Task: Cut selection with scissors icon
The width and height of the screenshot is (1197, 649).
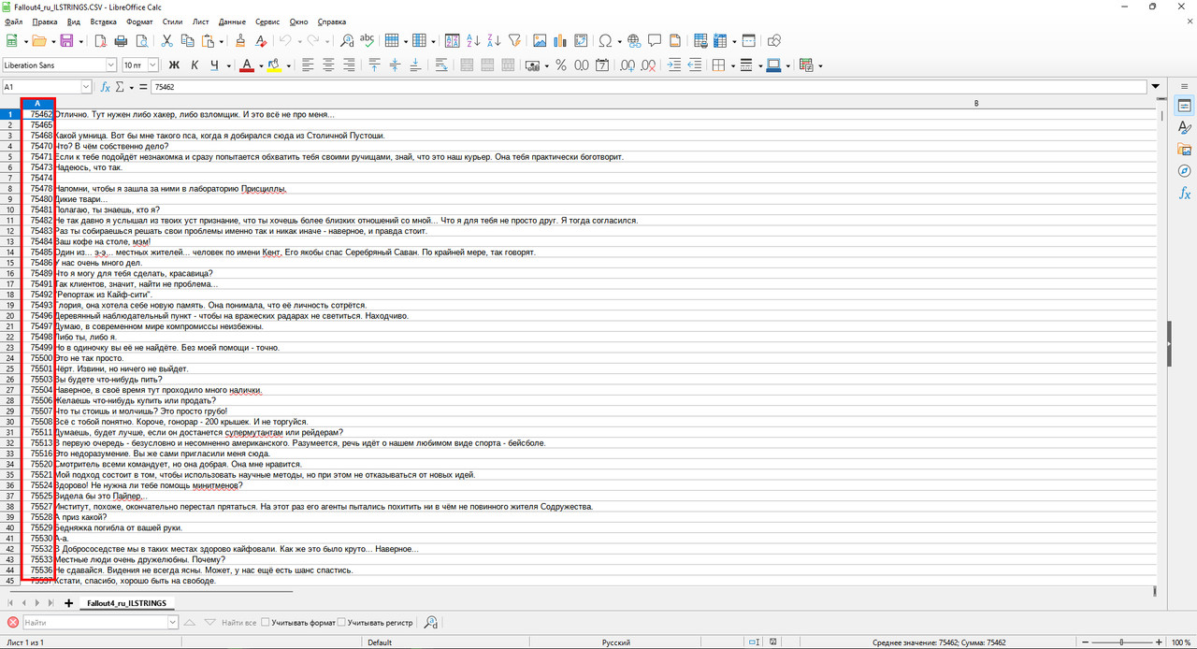Action: point(166,41)
